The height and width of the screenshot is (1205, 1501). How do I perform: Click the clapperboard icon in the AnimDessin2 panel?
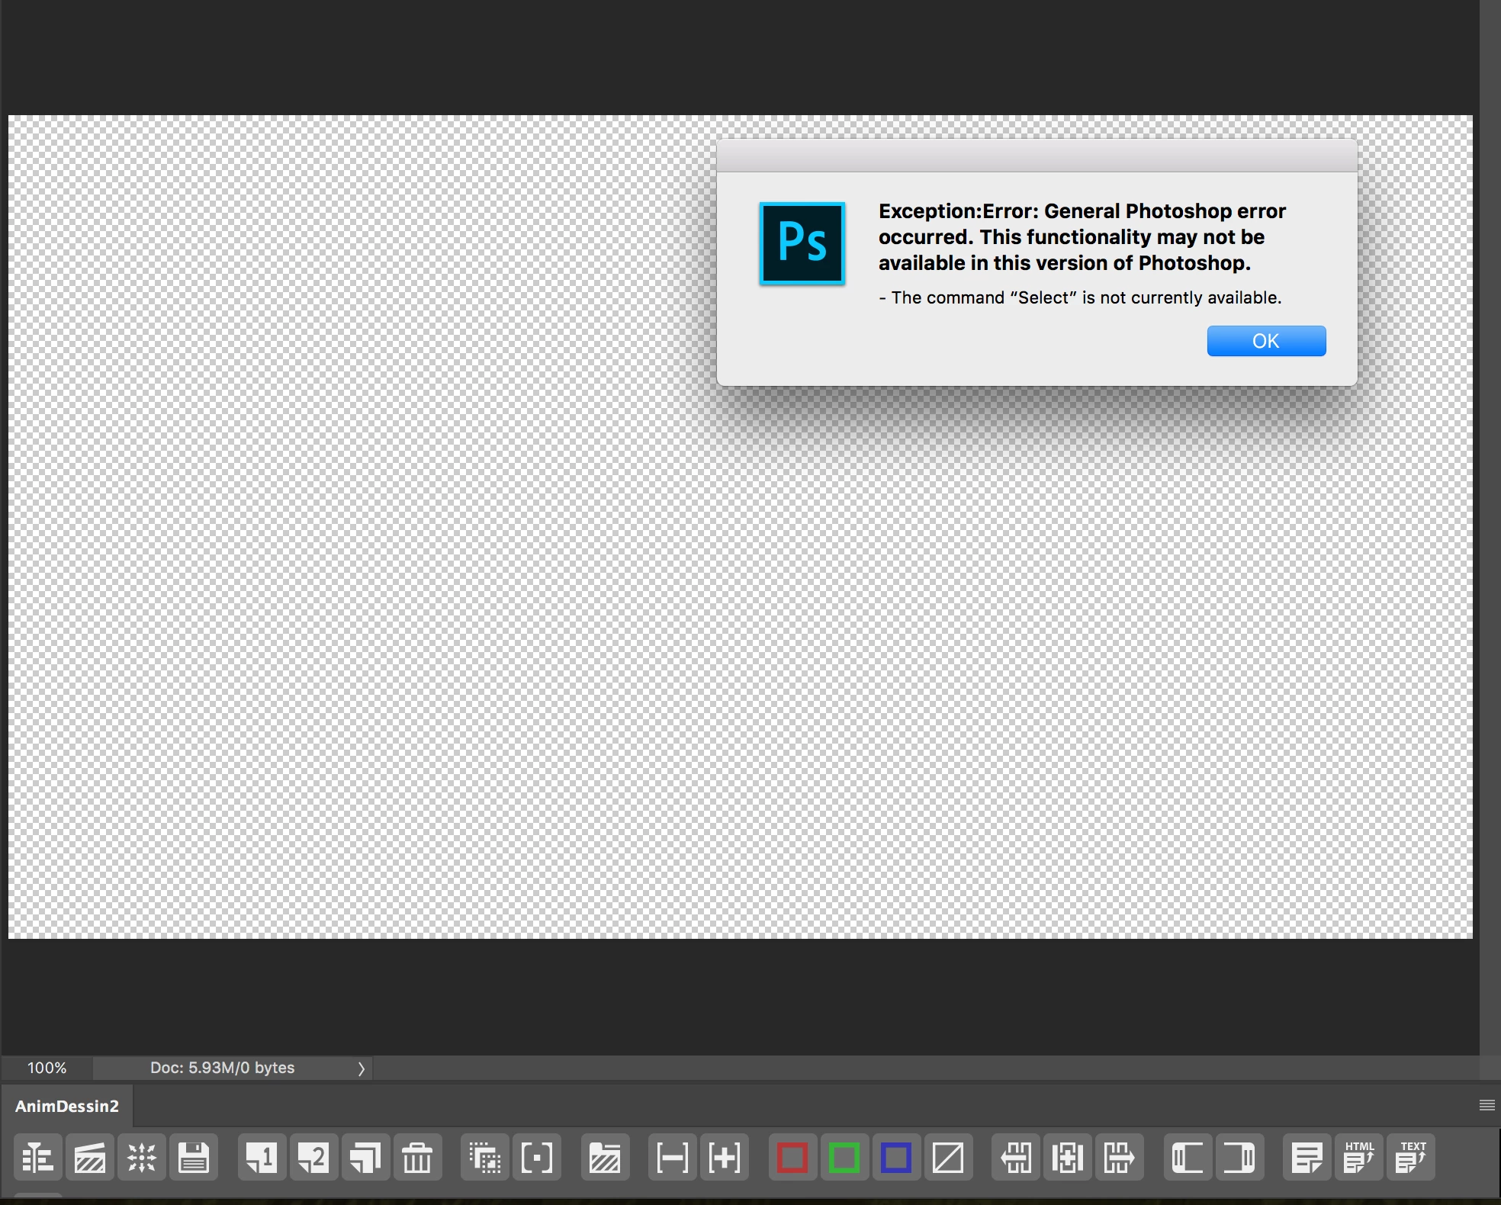coord(90,1158)
